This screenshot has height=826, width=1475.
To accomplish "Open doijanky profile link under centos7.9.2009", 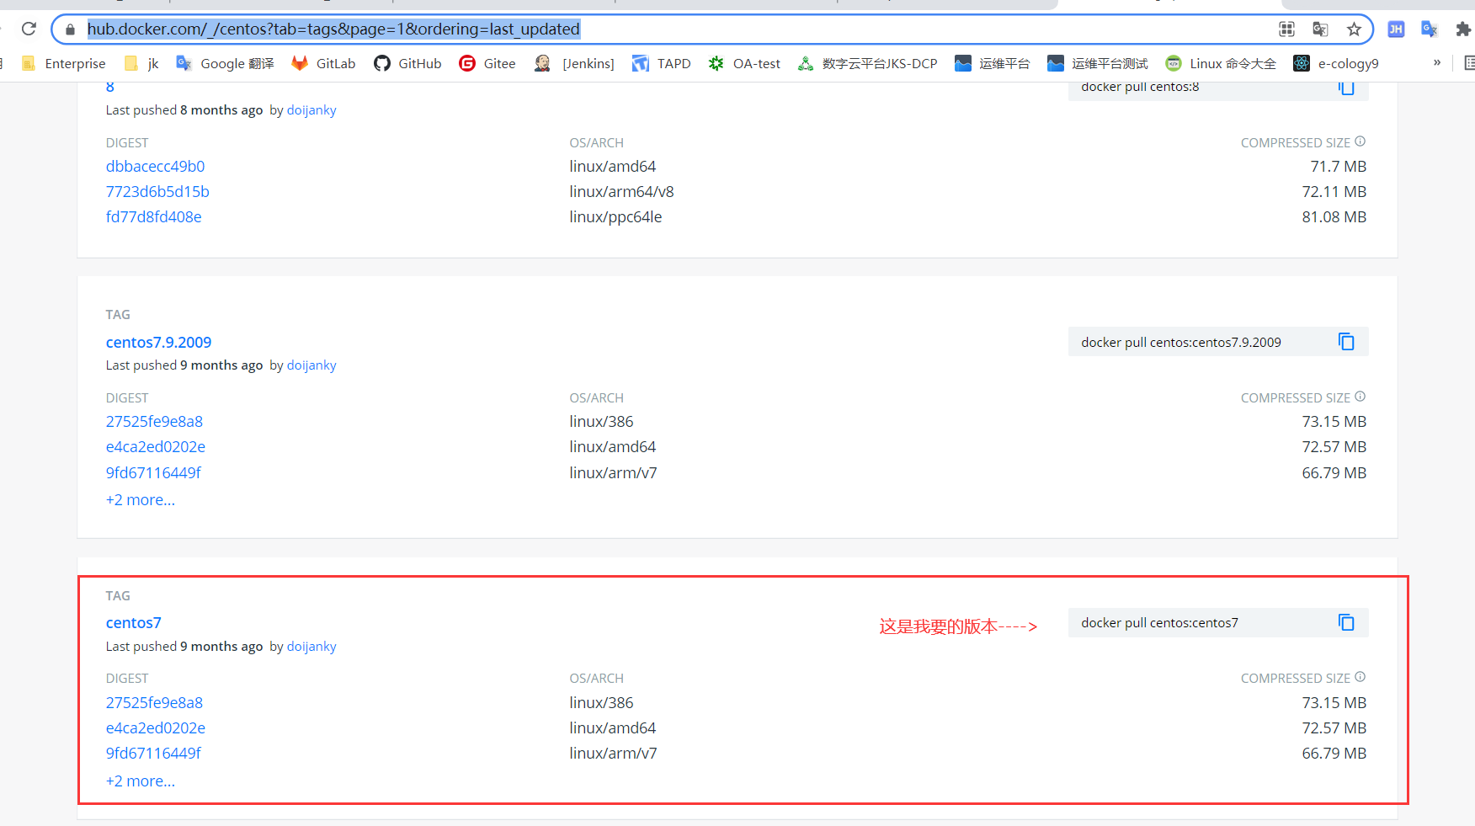I will (x=312, y=365).
